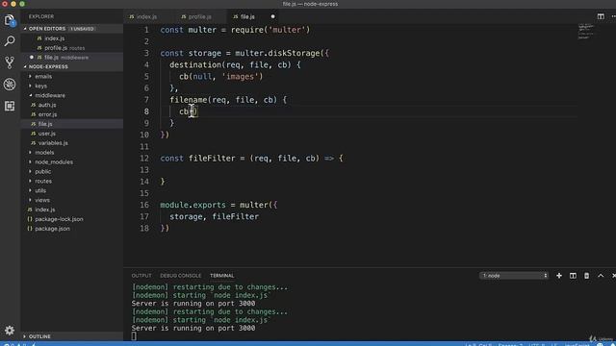Click the terminal input prompt
The width and height of the screenshot is (616, 346).
(x=134, y=336)
